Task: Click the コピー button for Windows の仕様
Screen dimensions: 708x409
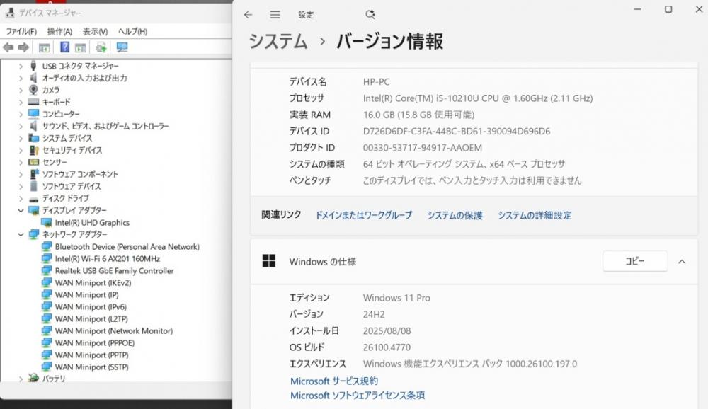Action: [635, 261]
